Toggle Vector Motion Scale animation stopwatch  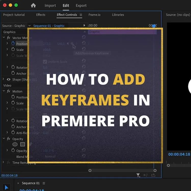[13, 49]
